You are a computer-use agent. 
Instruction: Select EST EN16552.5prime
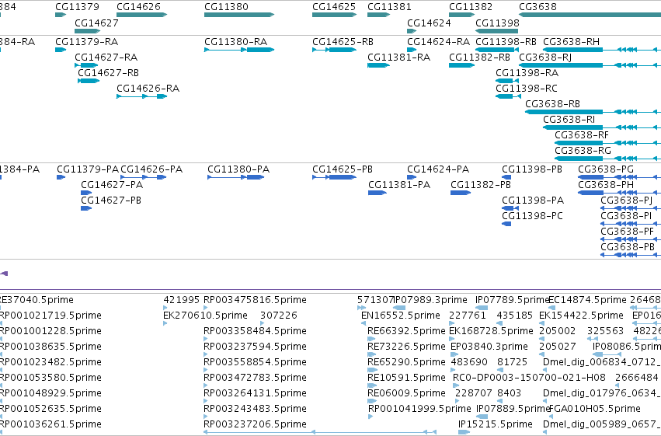pos(364,323)
